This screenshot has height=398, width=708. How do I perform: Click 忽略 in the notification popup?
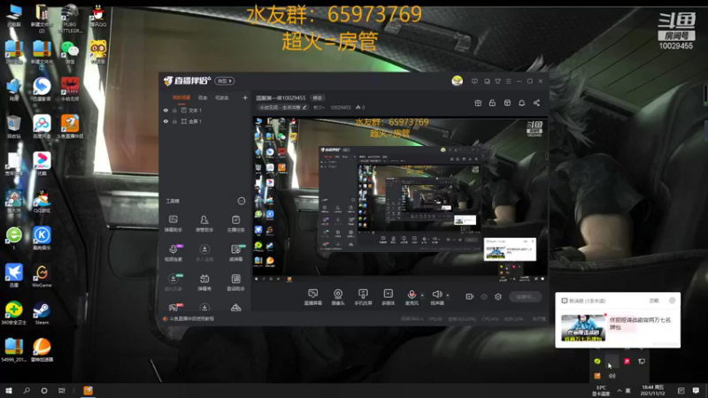[653, 301]
